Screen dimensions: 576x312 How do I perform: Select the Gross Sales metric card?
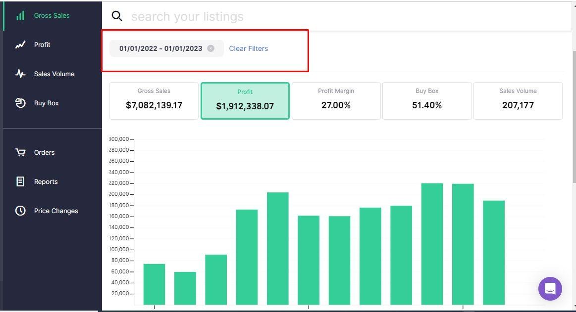[x=154, y=101]
